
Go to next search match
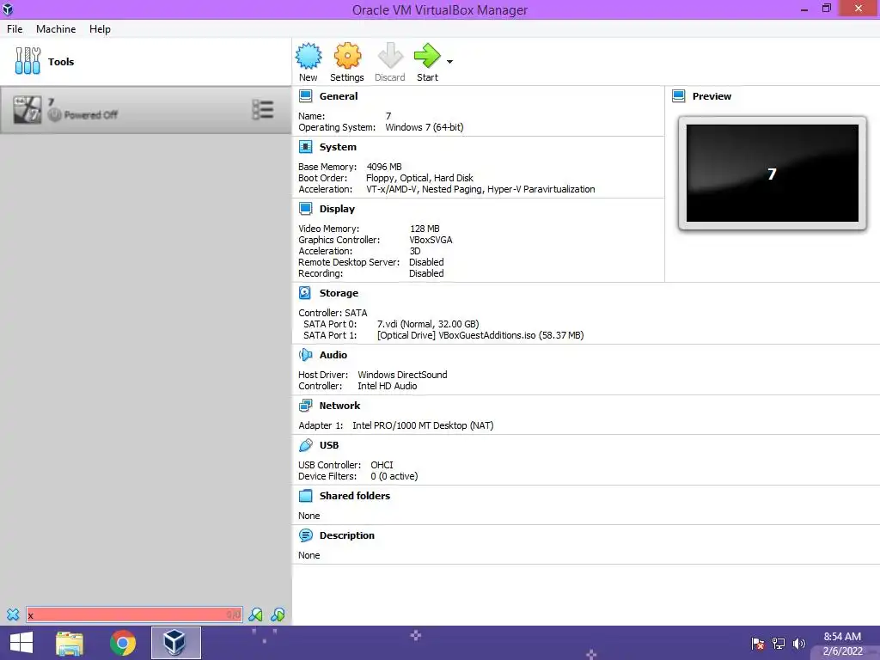point(278,614)
